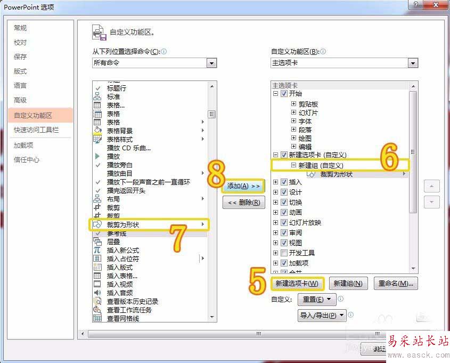Click 导入/导出(P) button
Viewport: 450px width, 363px height.
[x=322, y=316]
